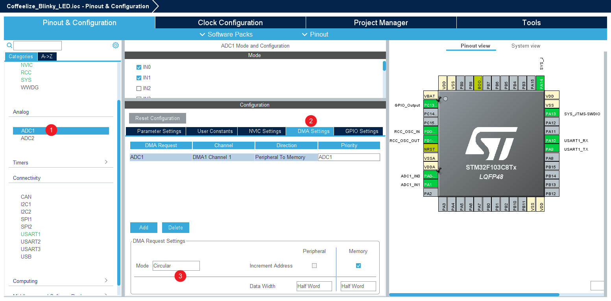The height and width of the screenshot is (301, 611).
Task: Select USART1 in the Connectivity list
Action: click(31, 234)
